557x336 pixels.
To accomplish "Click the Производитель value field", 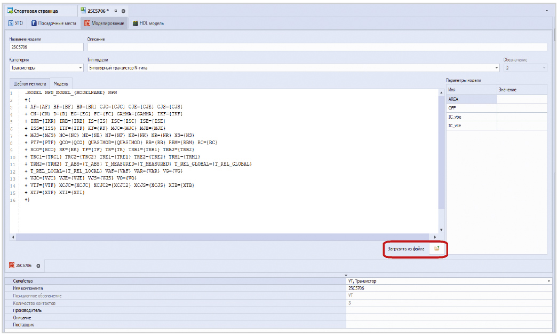I will point(449,310).
